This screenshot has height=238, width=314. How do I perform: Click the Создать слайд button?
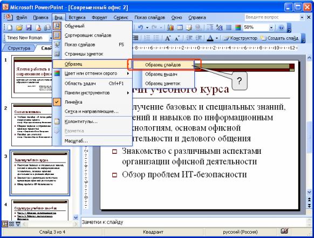[279, 38]
